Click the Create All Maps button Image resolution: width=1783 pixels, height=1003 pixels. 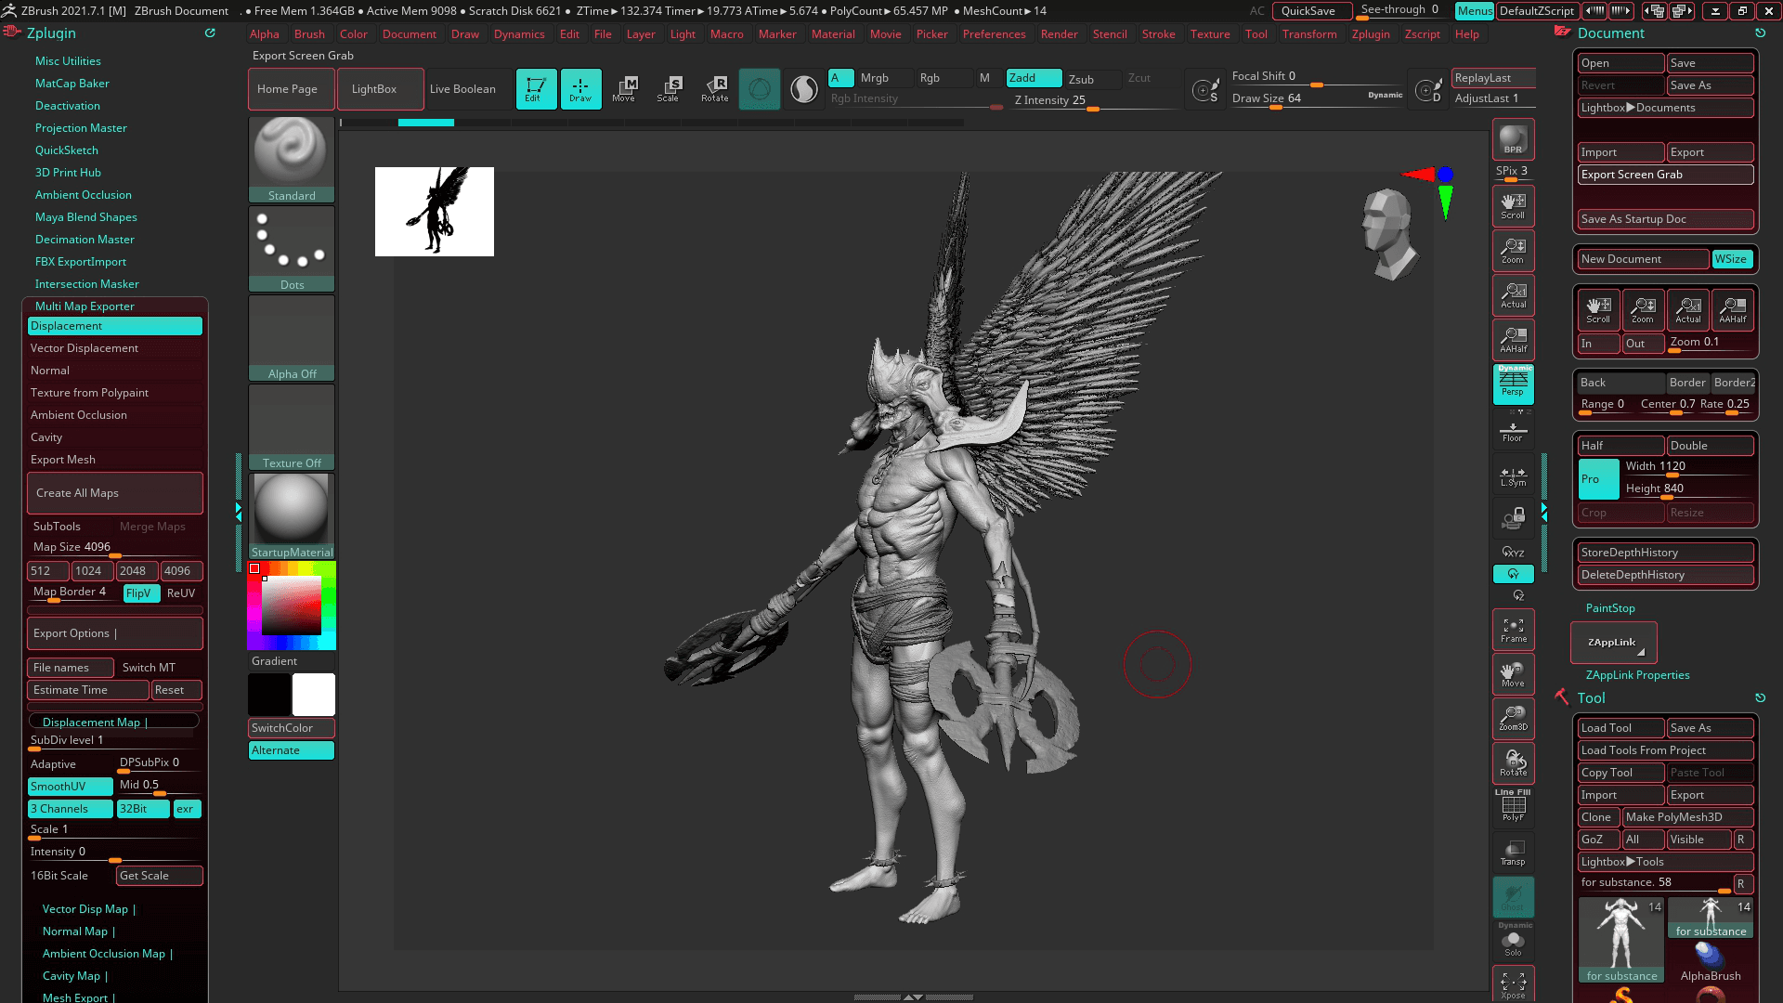114,493
